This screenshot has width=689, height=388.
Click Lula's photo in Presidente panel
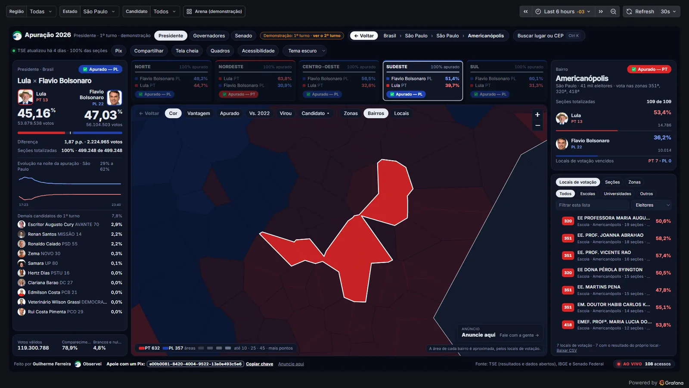(x=25, y=97)
